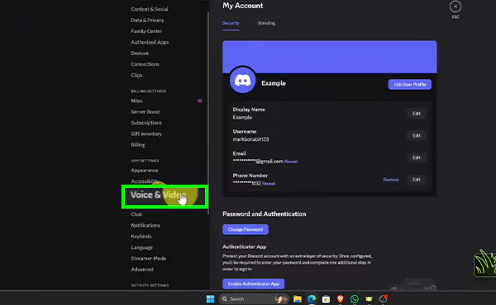The height and width of the screenshot is (305, 496).
Task: Open Billing settings
Action: click(138, 145)
